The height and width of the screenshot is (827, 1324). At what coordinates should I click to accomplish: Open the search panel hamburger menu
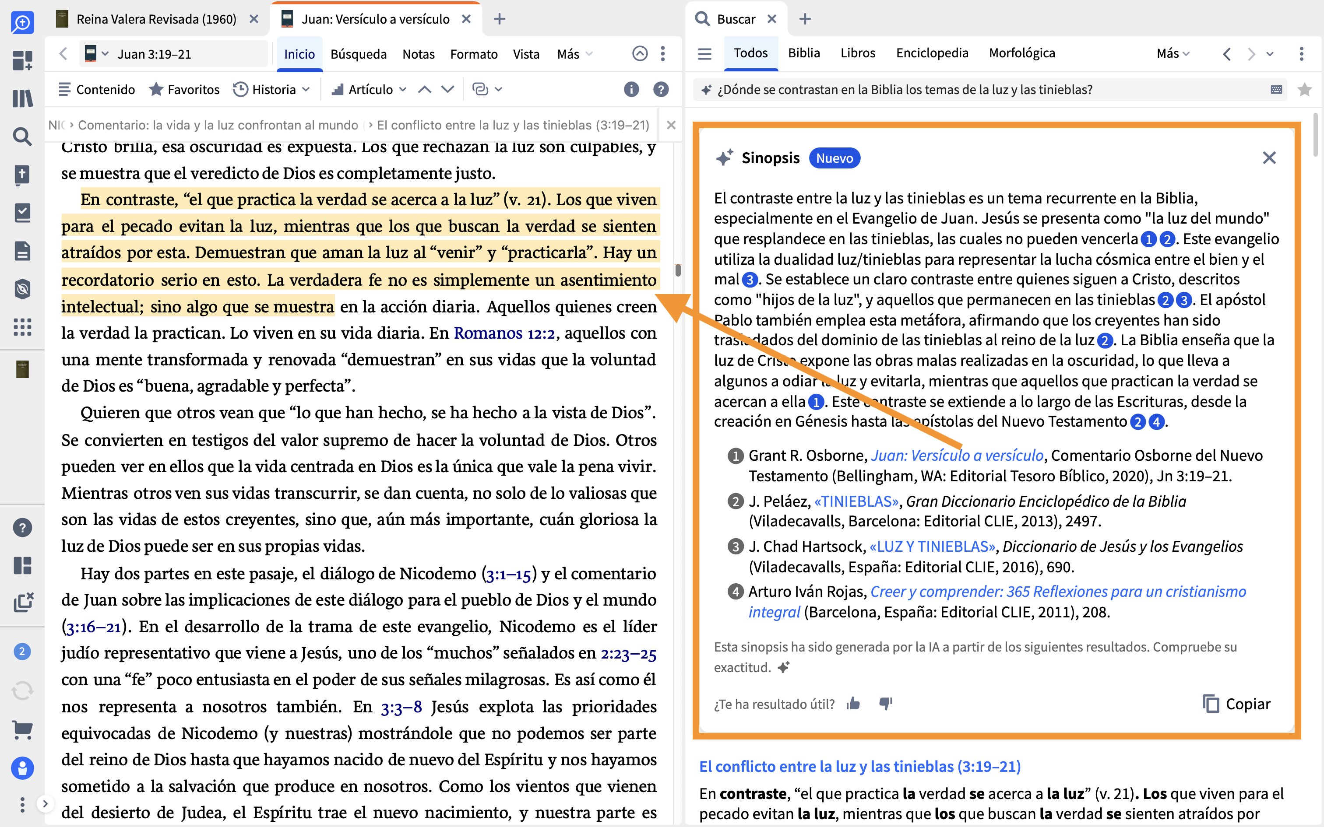coord(704,53)
